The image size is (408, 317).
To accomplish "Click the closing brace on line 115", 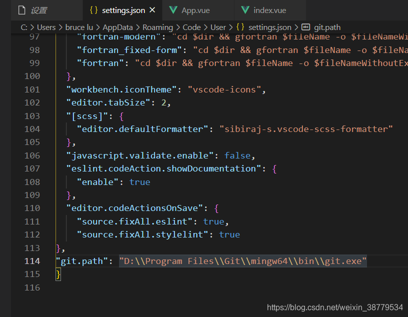I will pyautogui.click(x=58, y=274).
